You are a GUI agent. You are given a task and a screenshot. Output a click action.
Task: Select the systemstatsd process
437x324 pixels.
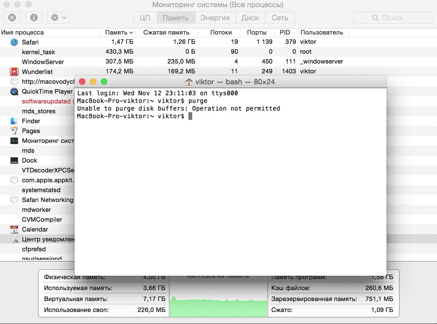(41, 190)
